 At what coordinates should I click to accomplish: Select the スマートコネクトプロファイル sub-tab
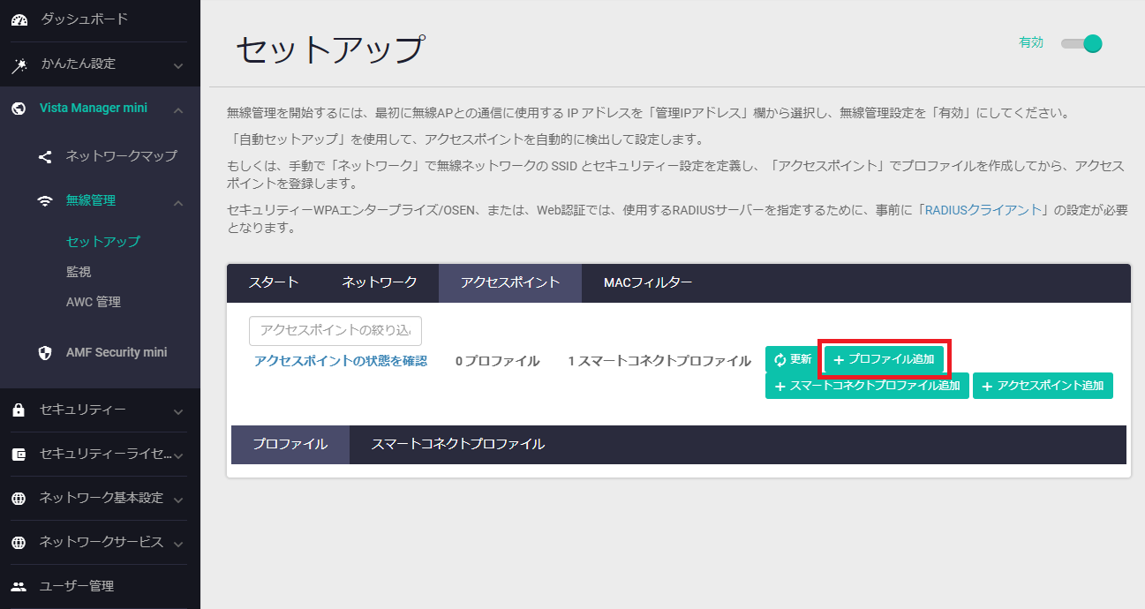457,444
